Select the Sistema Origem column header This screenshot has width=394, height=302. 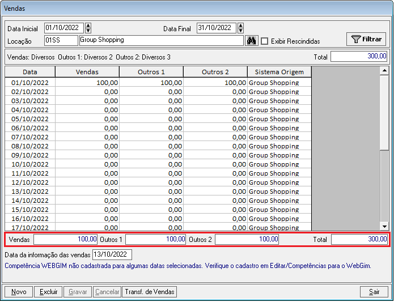click(x=279, y=72)
